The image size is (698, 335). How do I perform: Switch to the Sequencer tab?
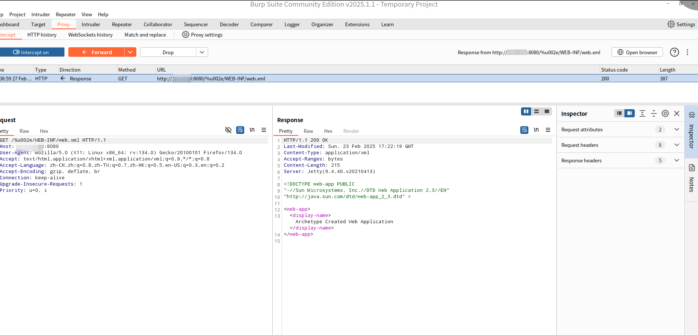coord(196,24)
